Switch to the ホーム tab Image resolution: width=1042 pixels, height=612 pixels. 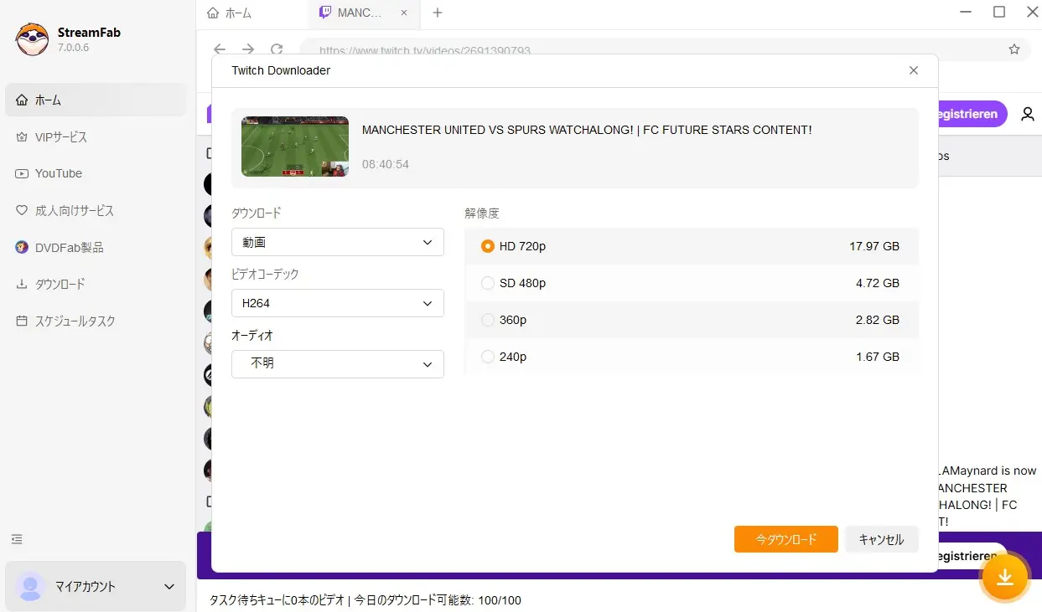tap(229, 13)
